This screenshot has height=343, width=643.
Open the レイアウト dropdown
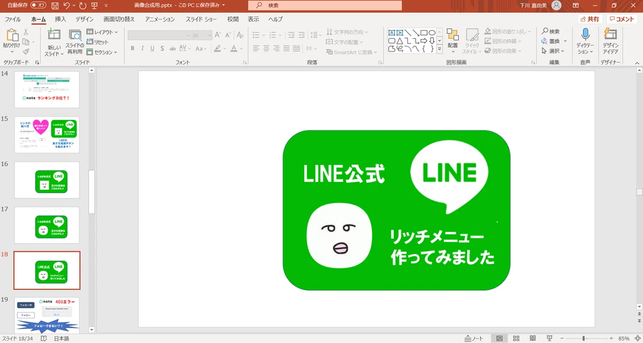[x=102, y=32]
